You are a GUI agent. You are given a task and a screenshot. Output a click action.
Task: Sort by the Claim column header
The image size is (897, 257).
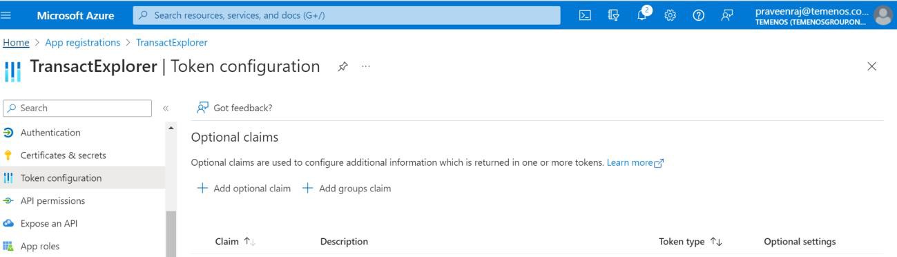pos(235,242)
